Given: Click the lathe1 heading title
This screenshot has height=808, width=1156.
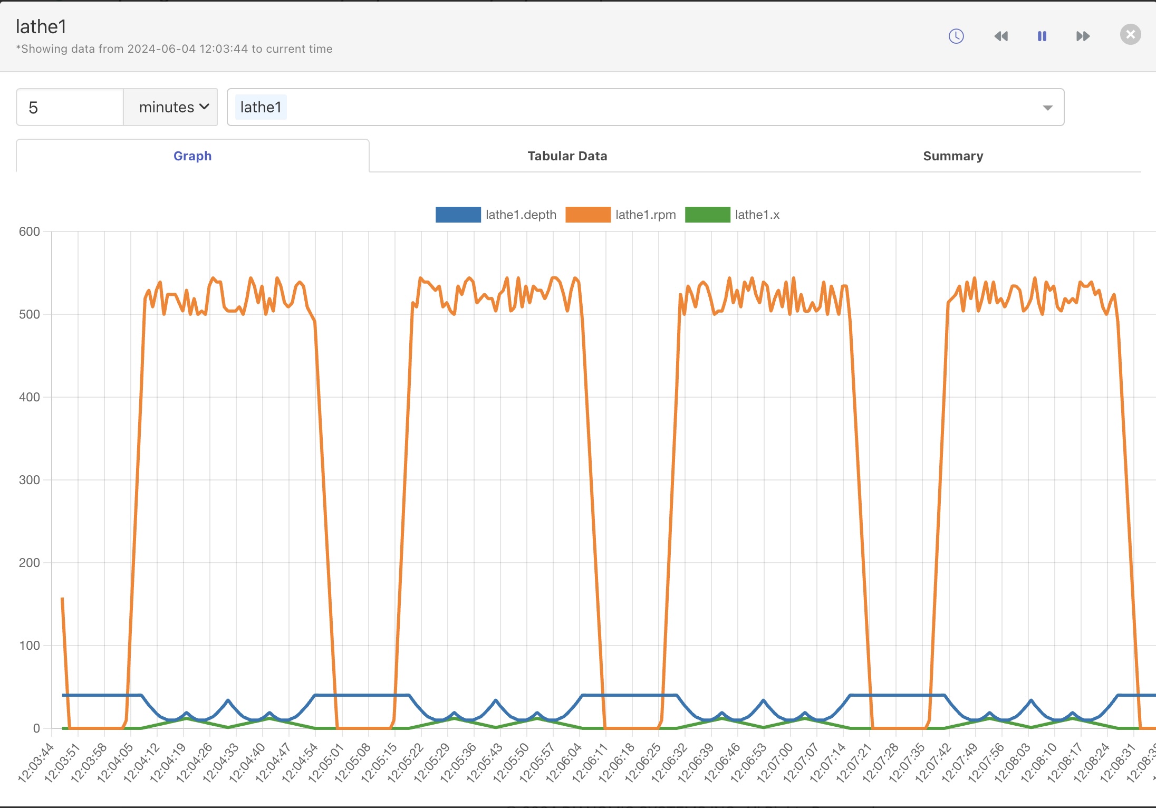Looking at the screenshot, I should click(x=41, y=26).
